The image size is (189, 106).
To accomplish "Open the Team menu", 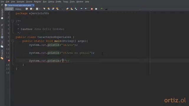I will pos(66,2).
